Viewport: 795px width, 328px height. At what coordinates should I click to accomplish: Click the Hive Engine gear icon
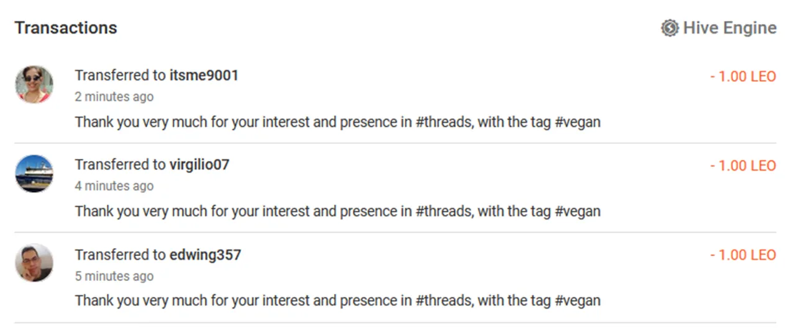[669, 28]
